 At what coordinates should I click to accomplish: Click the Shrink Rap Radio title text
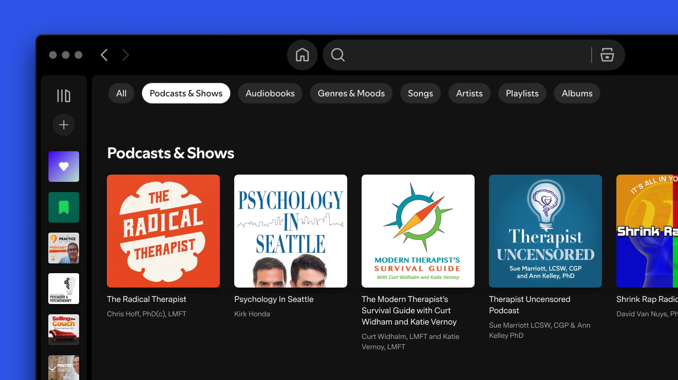coord(647,299)
